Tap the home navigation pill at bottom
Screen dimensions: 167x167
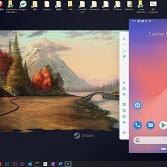[x=163, y=149]
